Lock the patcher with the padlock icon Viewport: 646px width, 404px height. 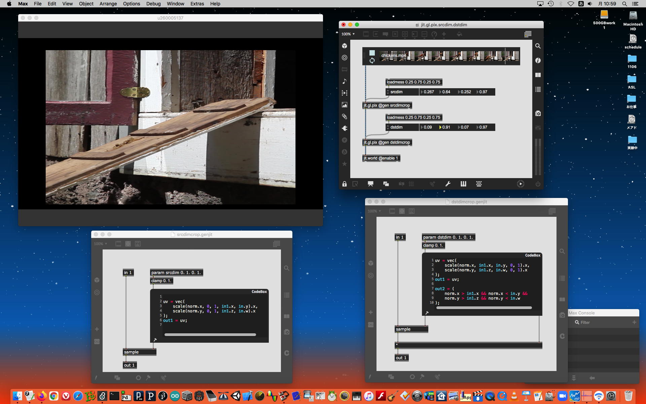pos(344,184)
